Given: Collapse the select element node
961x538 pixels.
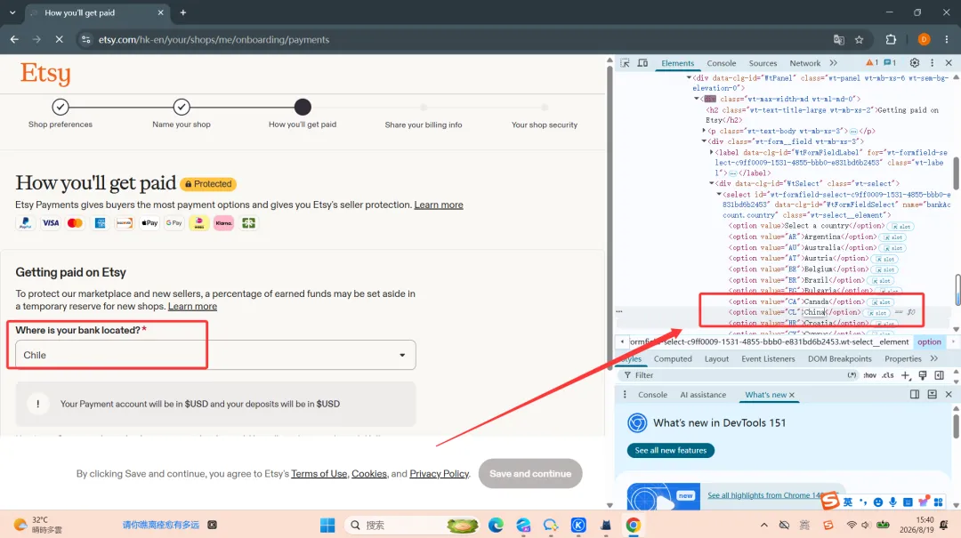Looking at the screenshot, I should coord(719,194).
